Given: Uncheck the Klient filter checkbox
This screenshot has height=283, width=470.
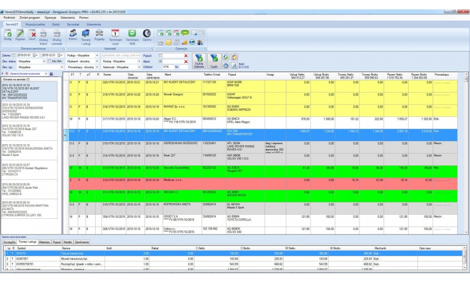Looking at the screenshot, I should [160, 61].
